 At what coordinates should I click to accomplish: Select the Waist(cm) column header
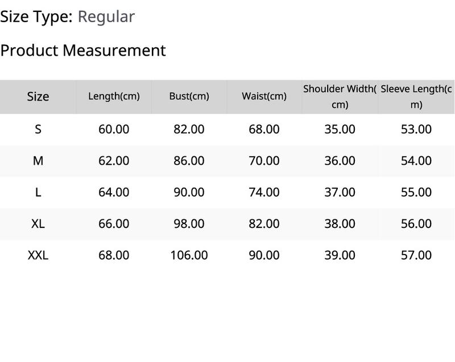point(264,96)
